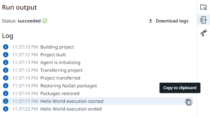210x117 pixels.
Task: Open the project settings folder icon
Action: click(x=203, y=7)
